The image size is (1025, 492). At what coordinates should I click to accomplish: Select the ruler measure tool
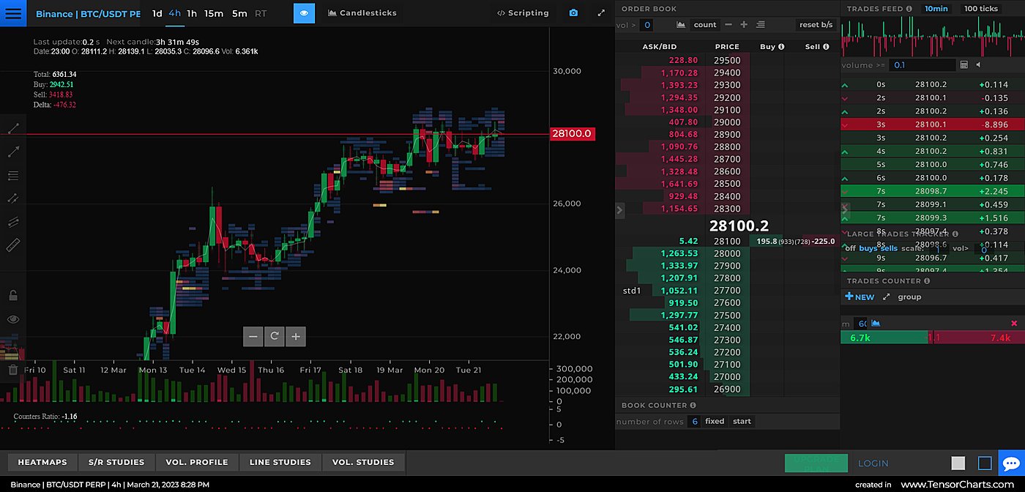click(x=13, y=245)
